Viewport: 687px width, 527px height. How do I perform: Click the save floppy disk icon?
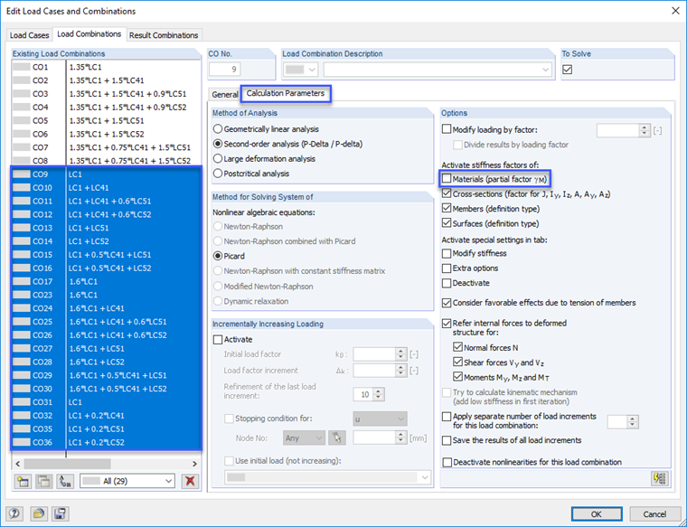click(x=60, y=513)
